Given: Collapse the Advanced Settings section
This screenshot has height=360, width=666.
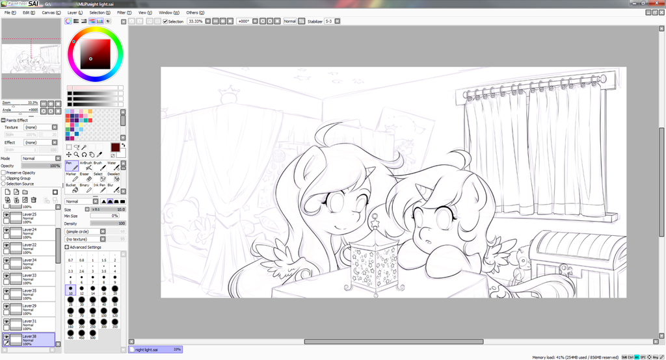Looking at the screenshot, I should (67, 247).
